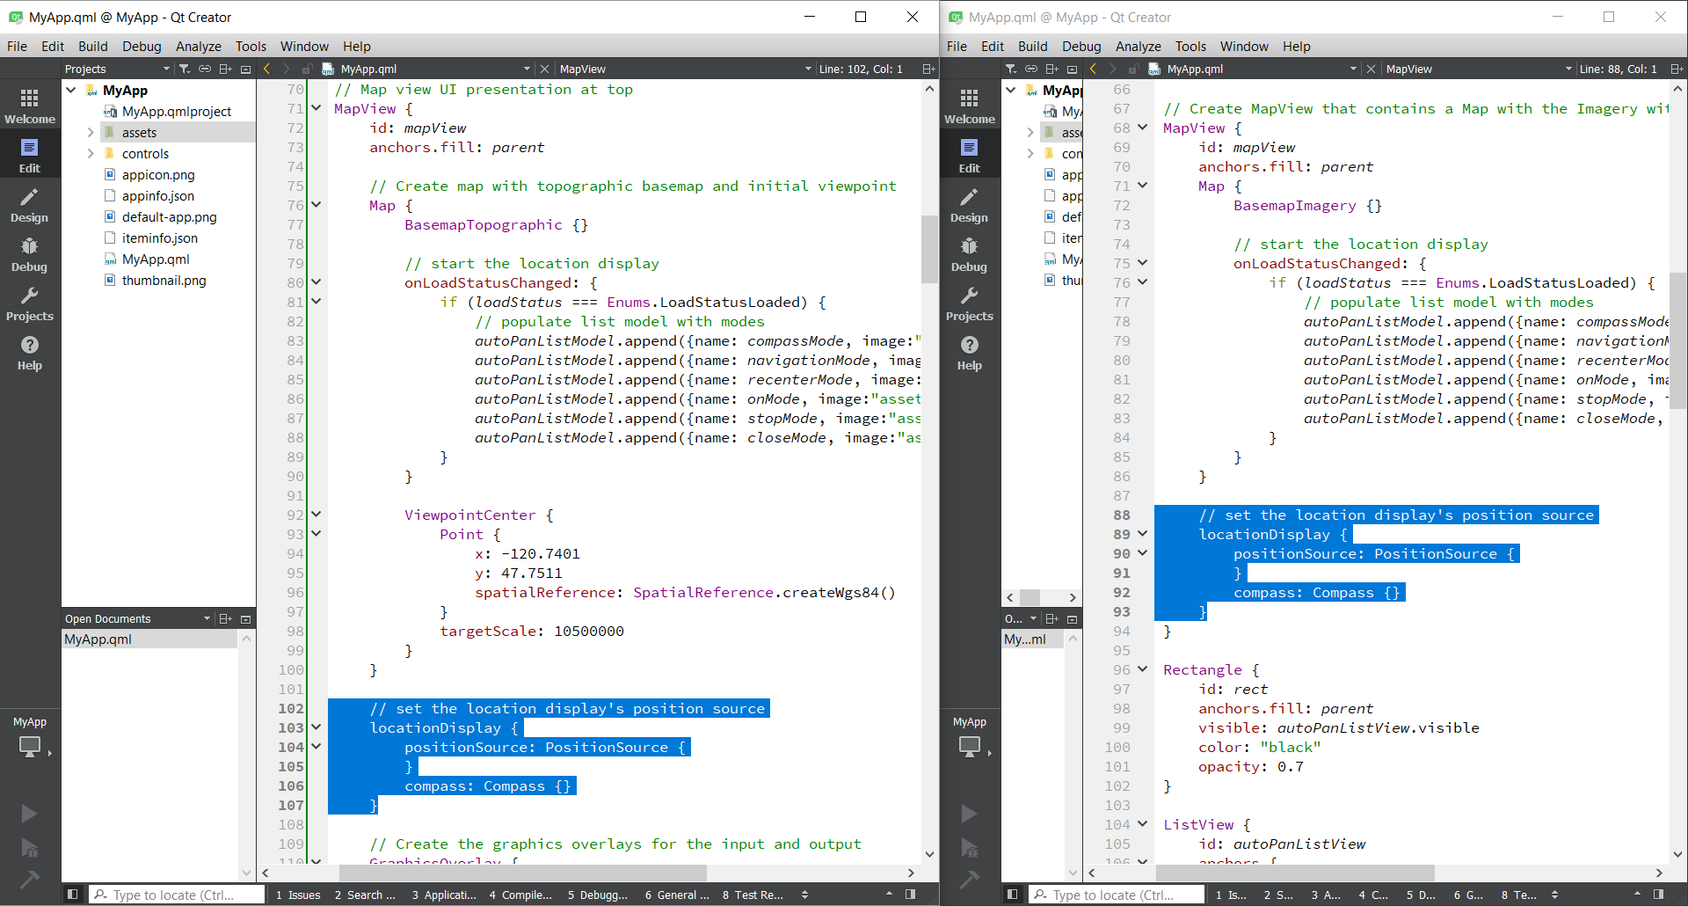Viewport: 1688px width, 906px height.
Task: Click vertical scrollbar thumb in left editor
Action: [x=929, y=249]
